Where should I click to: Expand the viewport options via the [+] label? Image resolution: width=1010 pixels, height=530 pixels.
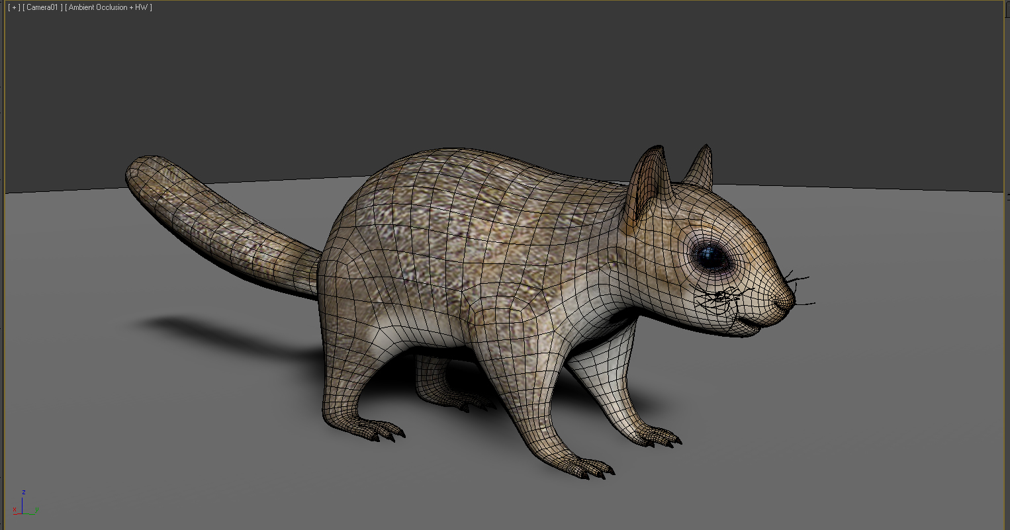[14, 7]
